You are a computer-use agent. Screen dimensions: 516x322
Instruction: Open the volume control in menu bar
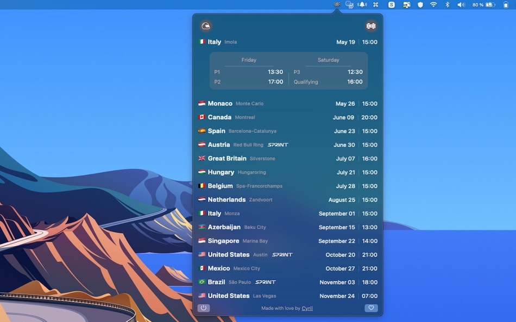[x=461, y=4]
